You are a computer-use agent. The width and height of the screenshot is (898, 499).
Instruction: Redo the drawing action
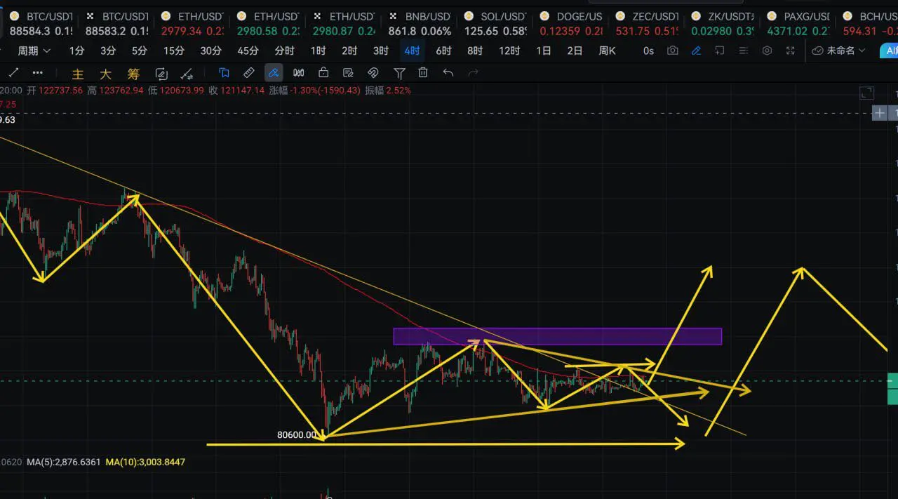pyautogui.click(x=474, y=72)
